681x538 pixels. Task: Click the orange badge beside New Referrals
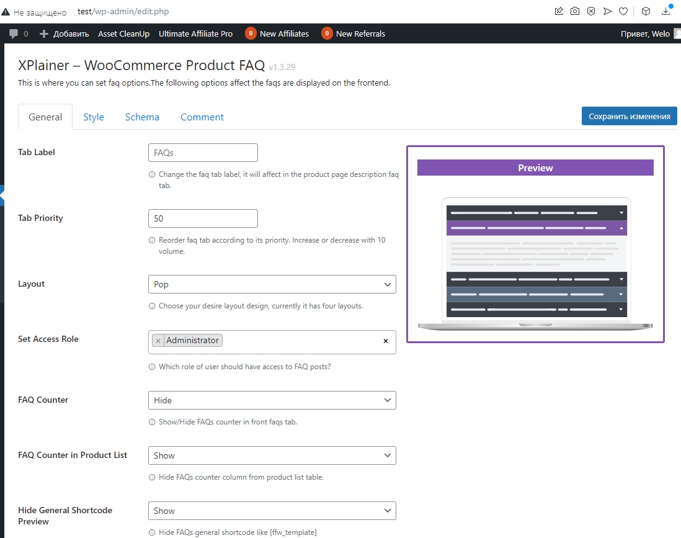click(x=327, y=34)
